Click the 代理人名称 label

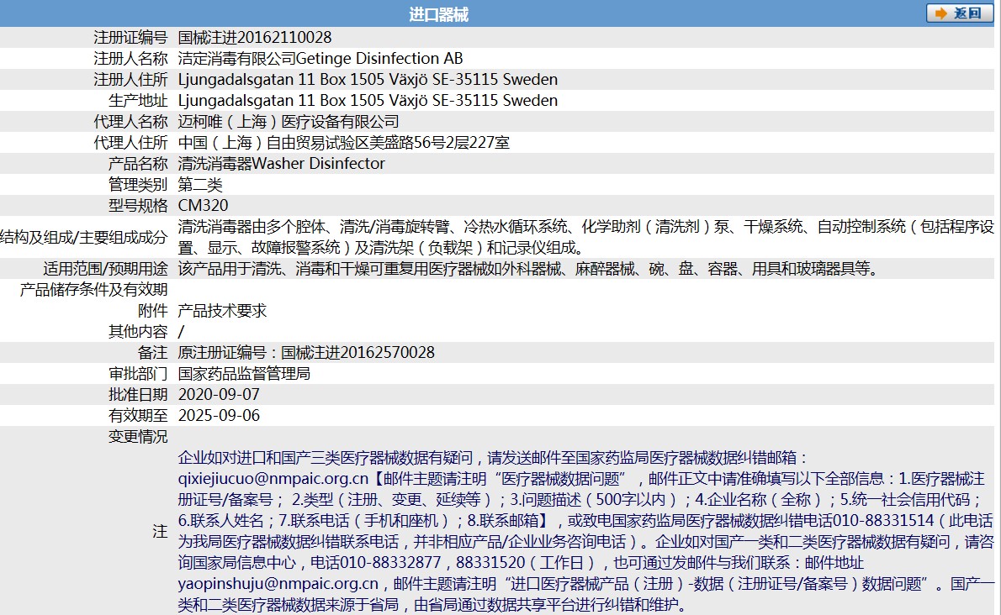(131, 122)
